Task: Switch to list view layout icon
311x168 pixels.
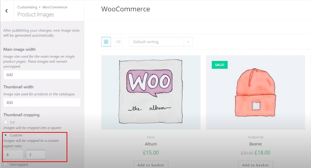Action: 119,42
